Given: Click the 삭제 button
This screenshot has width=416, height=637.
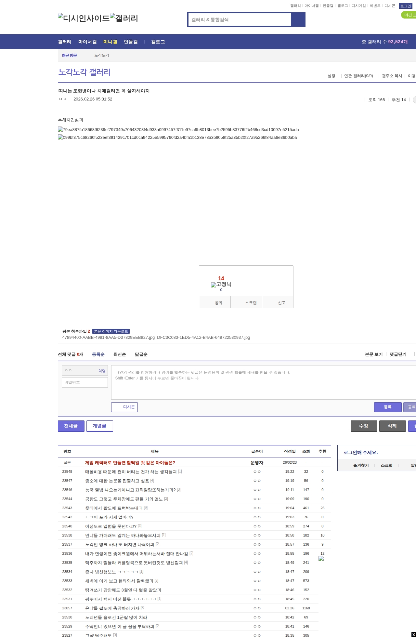Looking at the screenshot, I should (x=393, y=426).
